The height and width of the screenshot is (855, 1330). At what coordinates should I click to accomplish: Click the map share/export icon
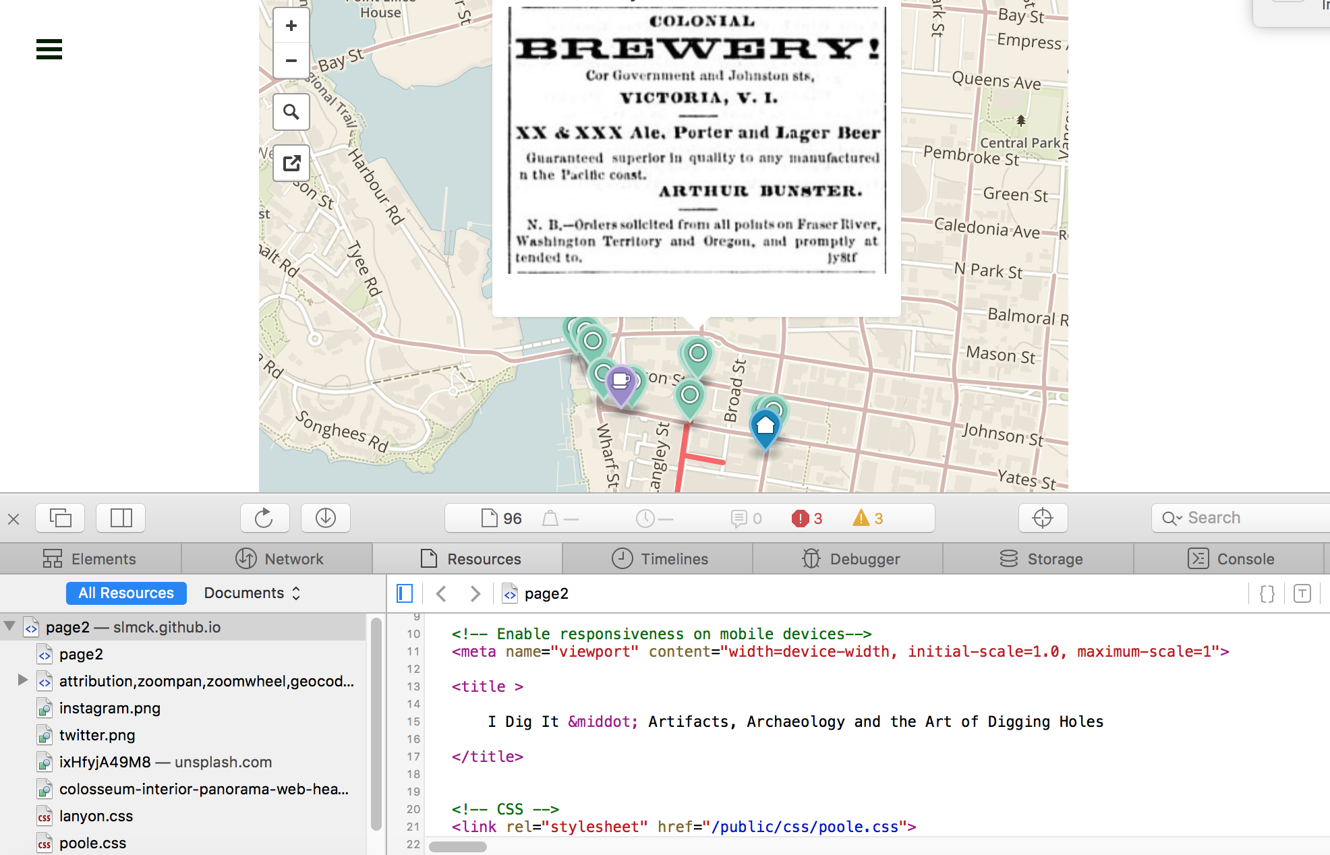click(291, 163)
